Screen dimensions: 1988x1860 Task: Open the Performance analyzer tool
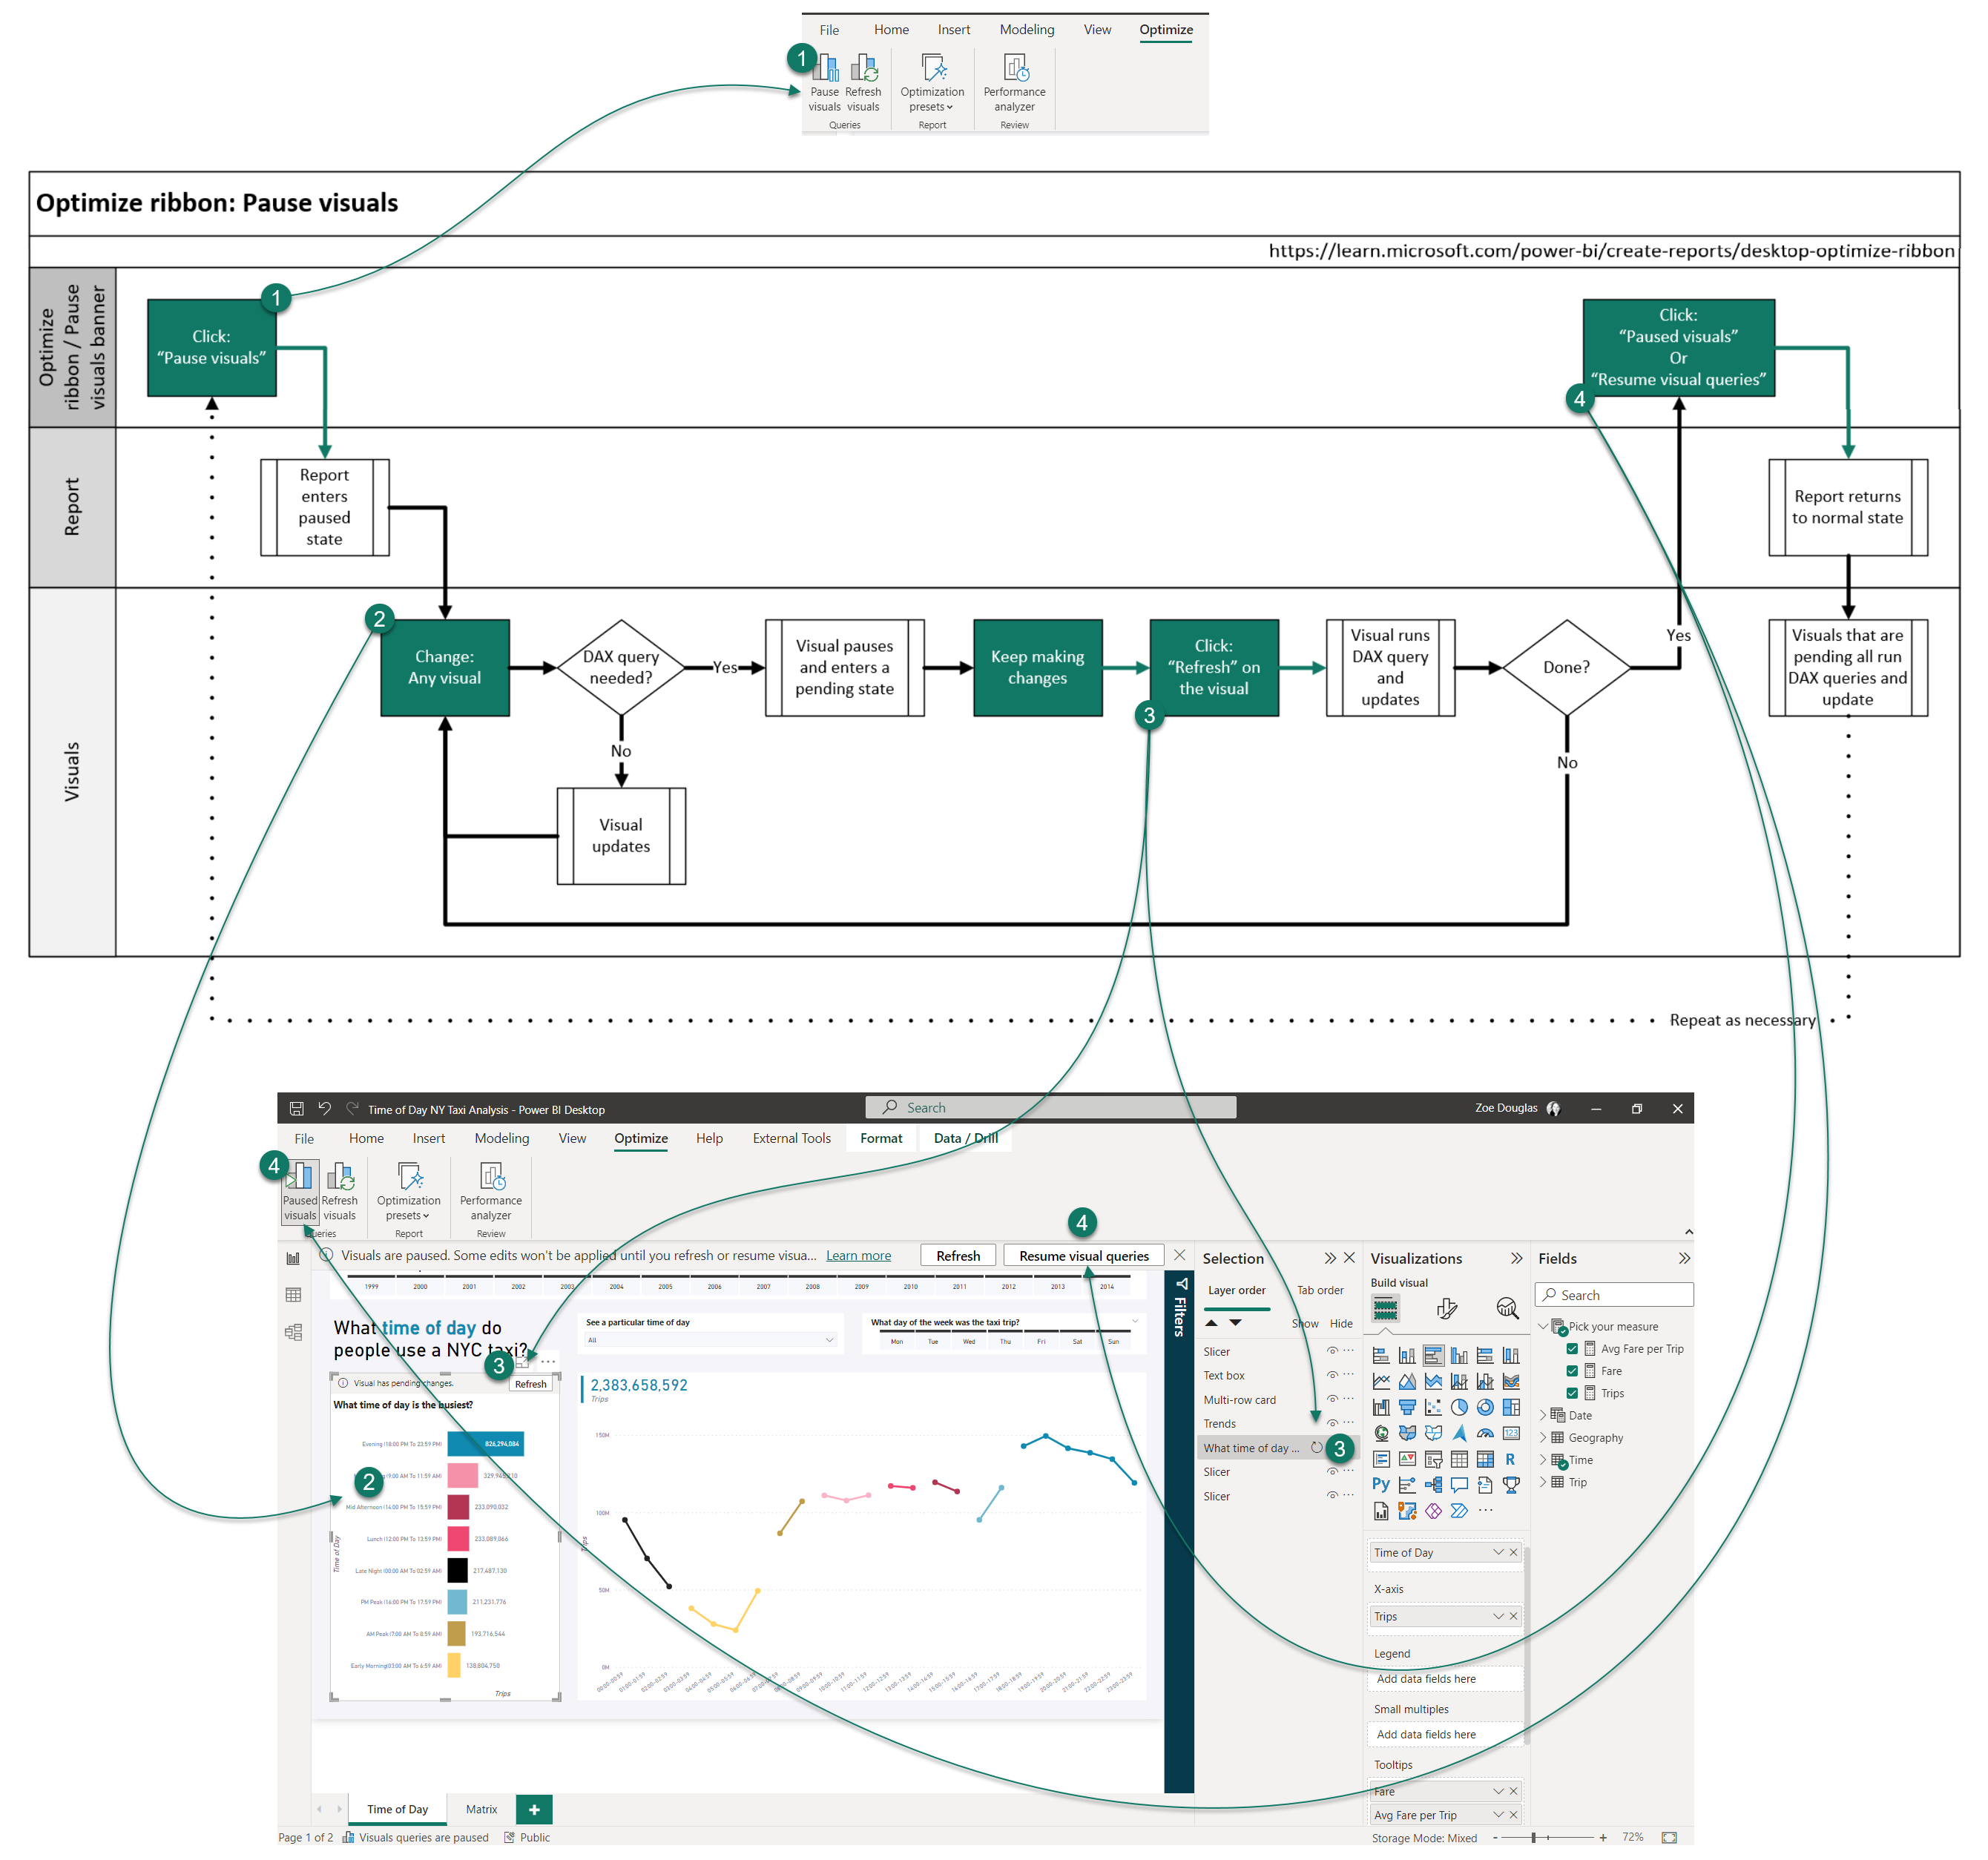click(491, 1191)
